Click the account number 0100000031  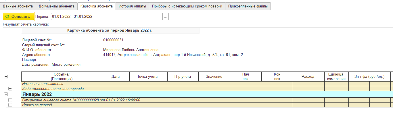(113, 40)
